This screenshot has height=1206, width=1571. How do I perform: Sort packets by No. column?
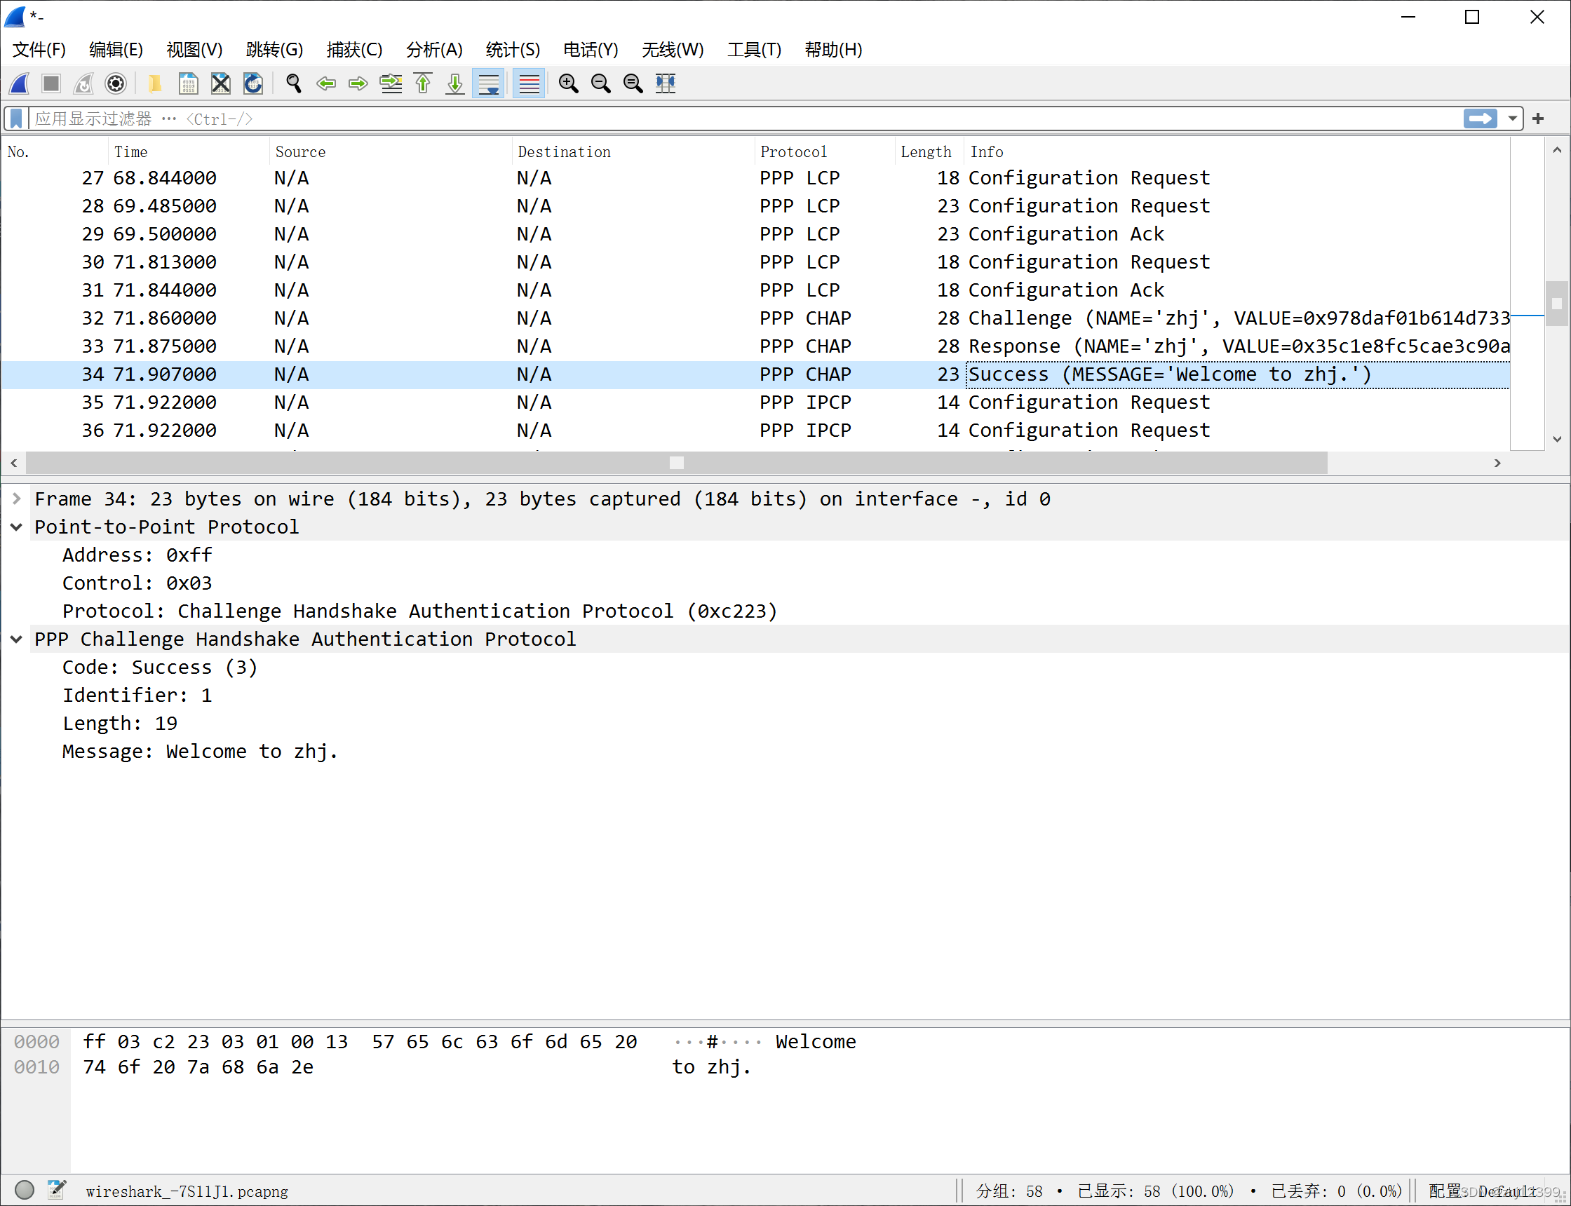(55, 151)
